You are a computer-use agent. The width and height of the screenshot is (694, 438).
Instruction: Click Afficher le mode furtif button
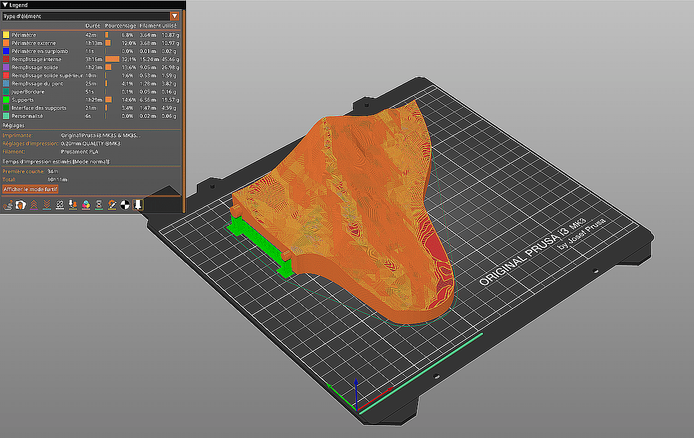click(x=31, y=190)
